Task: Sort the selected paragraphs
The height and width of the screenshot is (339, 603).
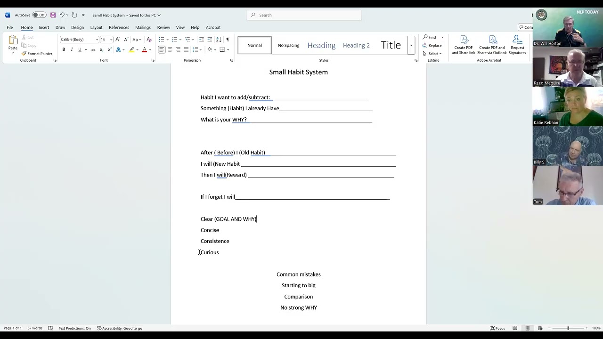Action: pyautogui.click(x=220, y=40)
